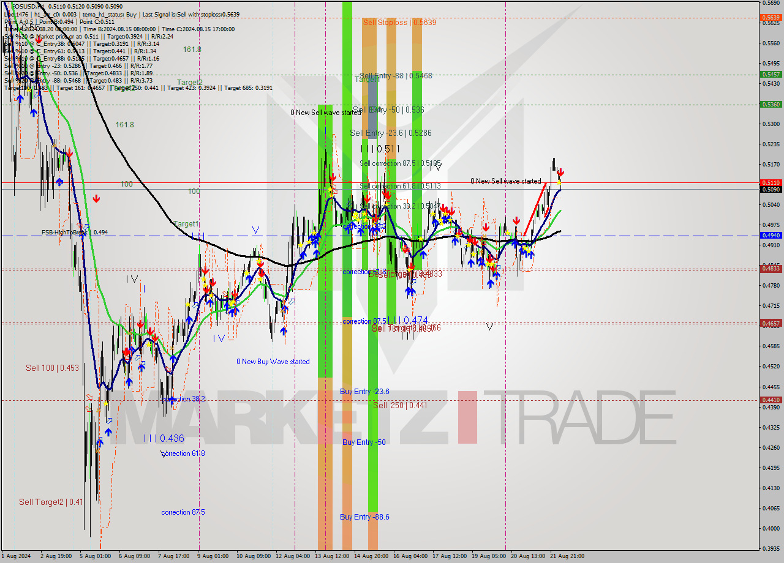Click the '13 Aug 12:00' time label
Viewport: 784px width, 563px height.
coord(332,556)
